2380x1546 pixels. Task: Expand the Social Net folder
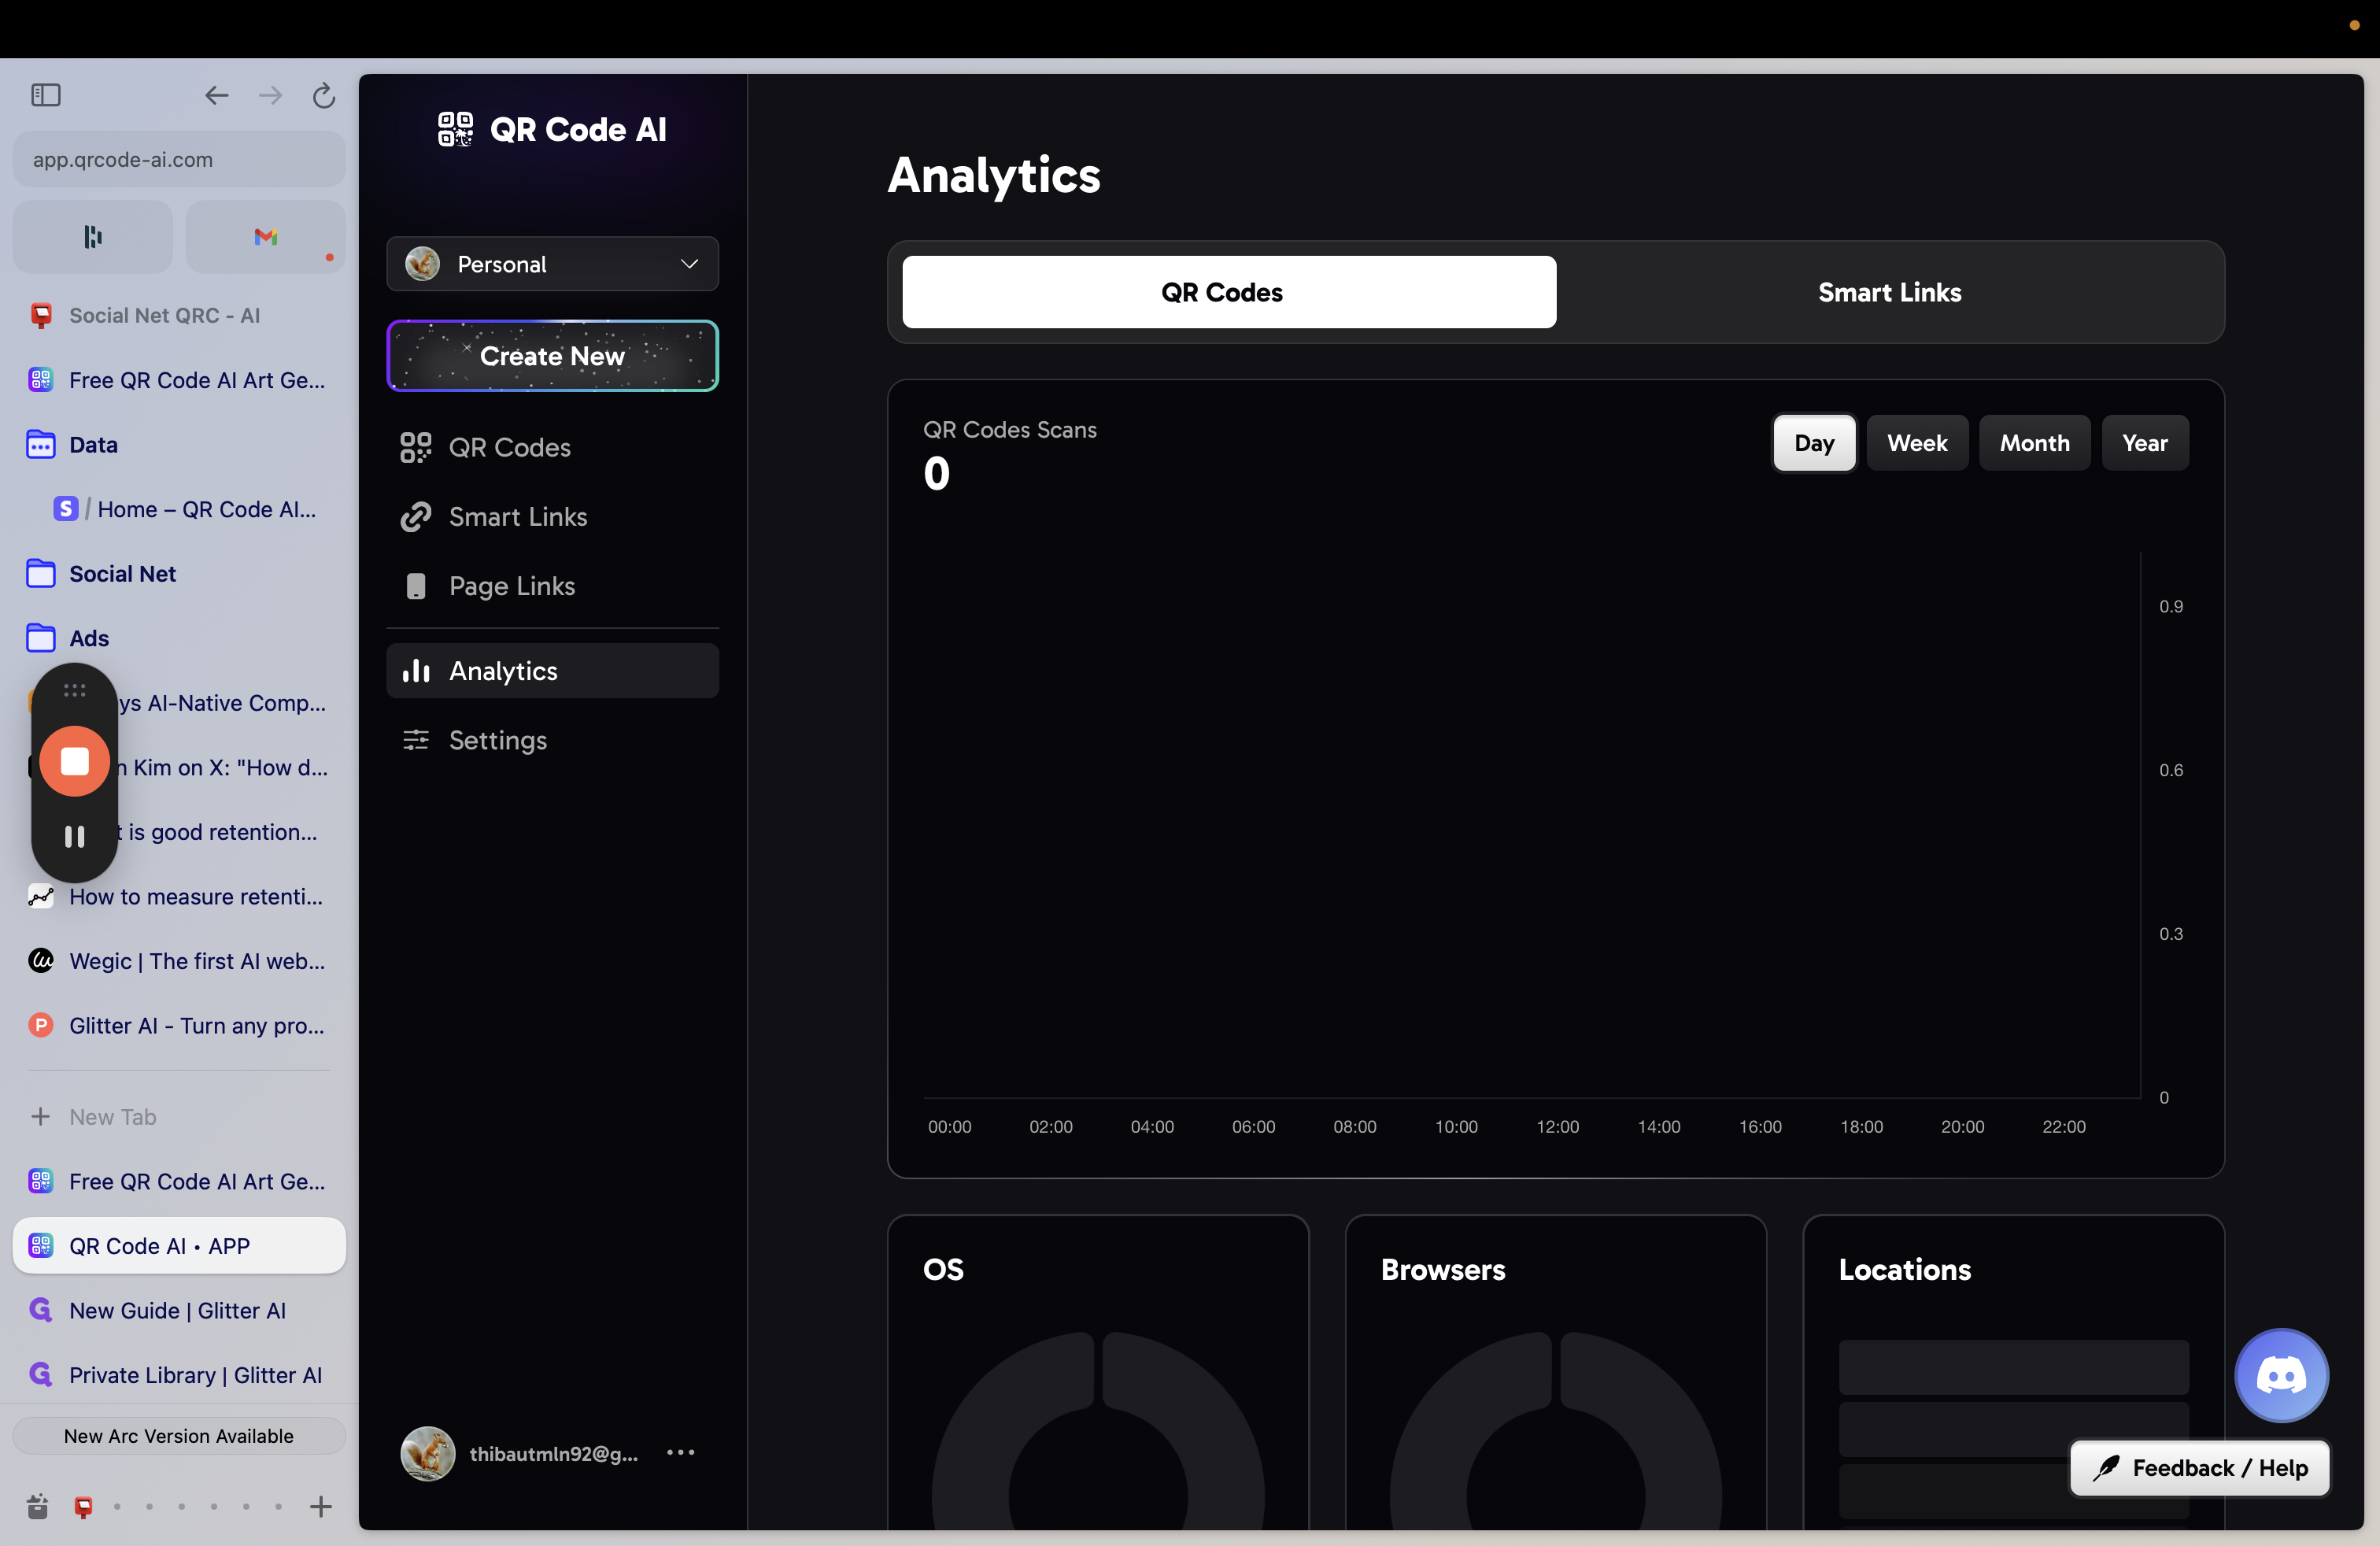click(178, 574)
